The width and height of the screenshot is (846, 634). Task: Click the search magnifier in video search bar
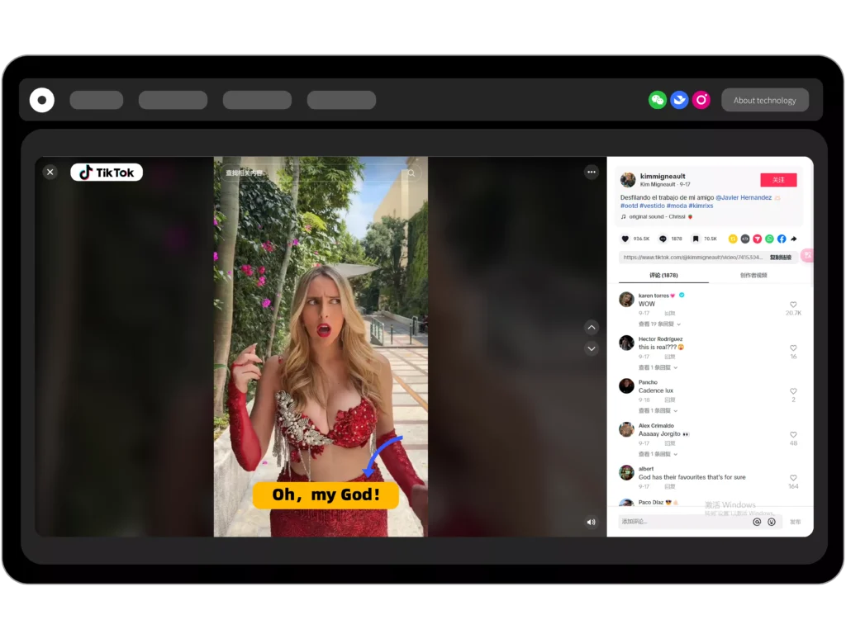pos(411,173)
